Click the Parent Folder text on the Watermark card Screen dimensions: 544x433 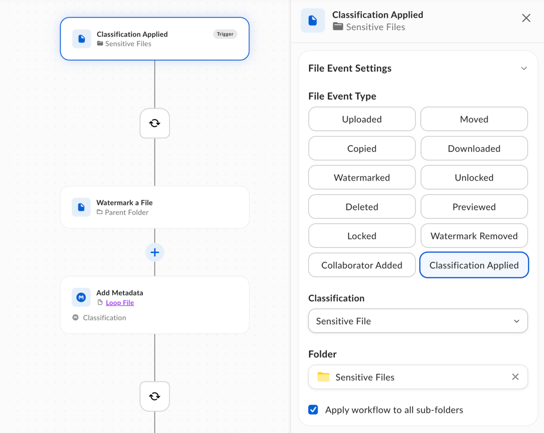(x=126, y=213)
